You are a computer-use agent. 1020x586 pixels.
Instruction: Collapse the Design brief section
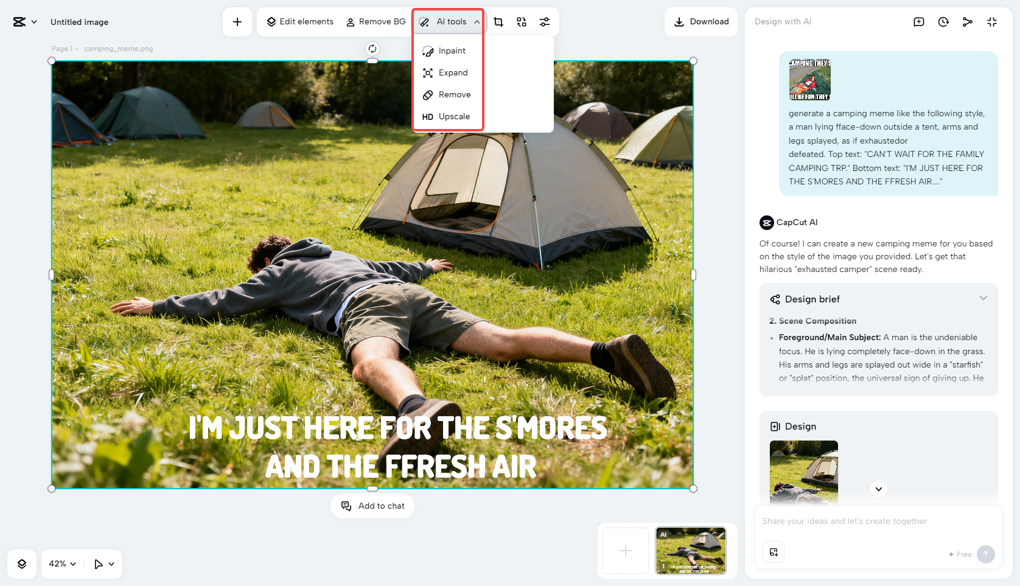[984, 298]
